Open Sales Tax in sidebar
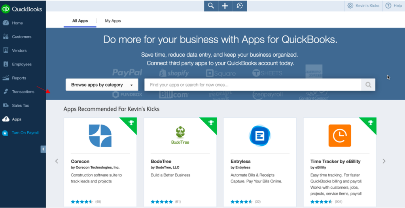 tap(20, 106)
